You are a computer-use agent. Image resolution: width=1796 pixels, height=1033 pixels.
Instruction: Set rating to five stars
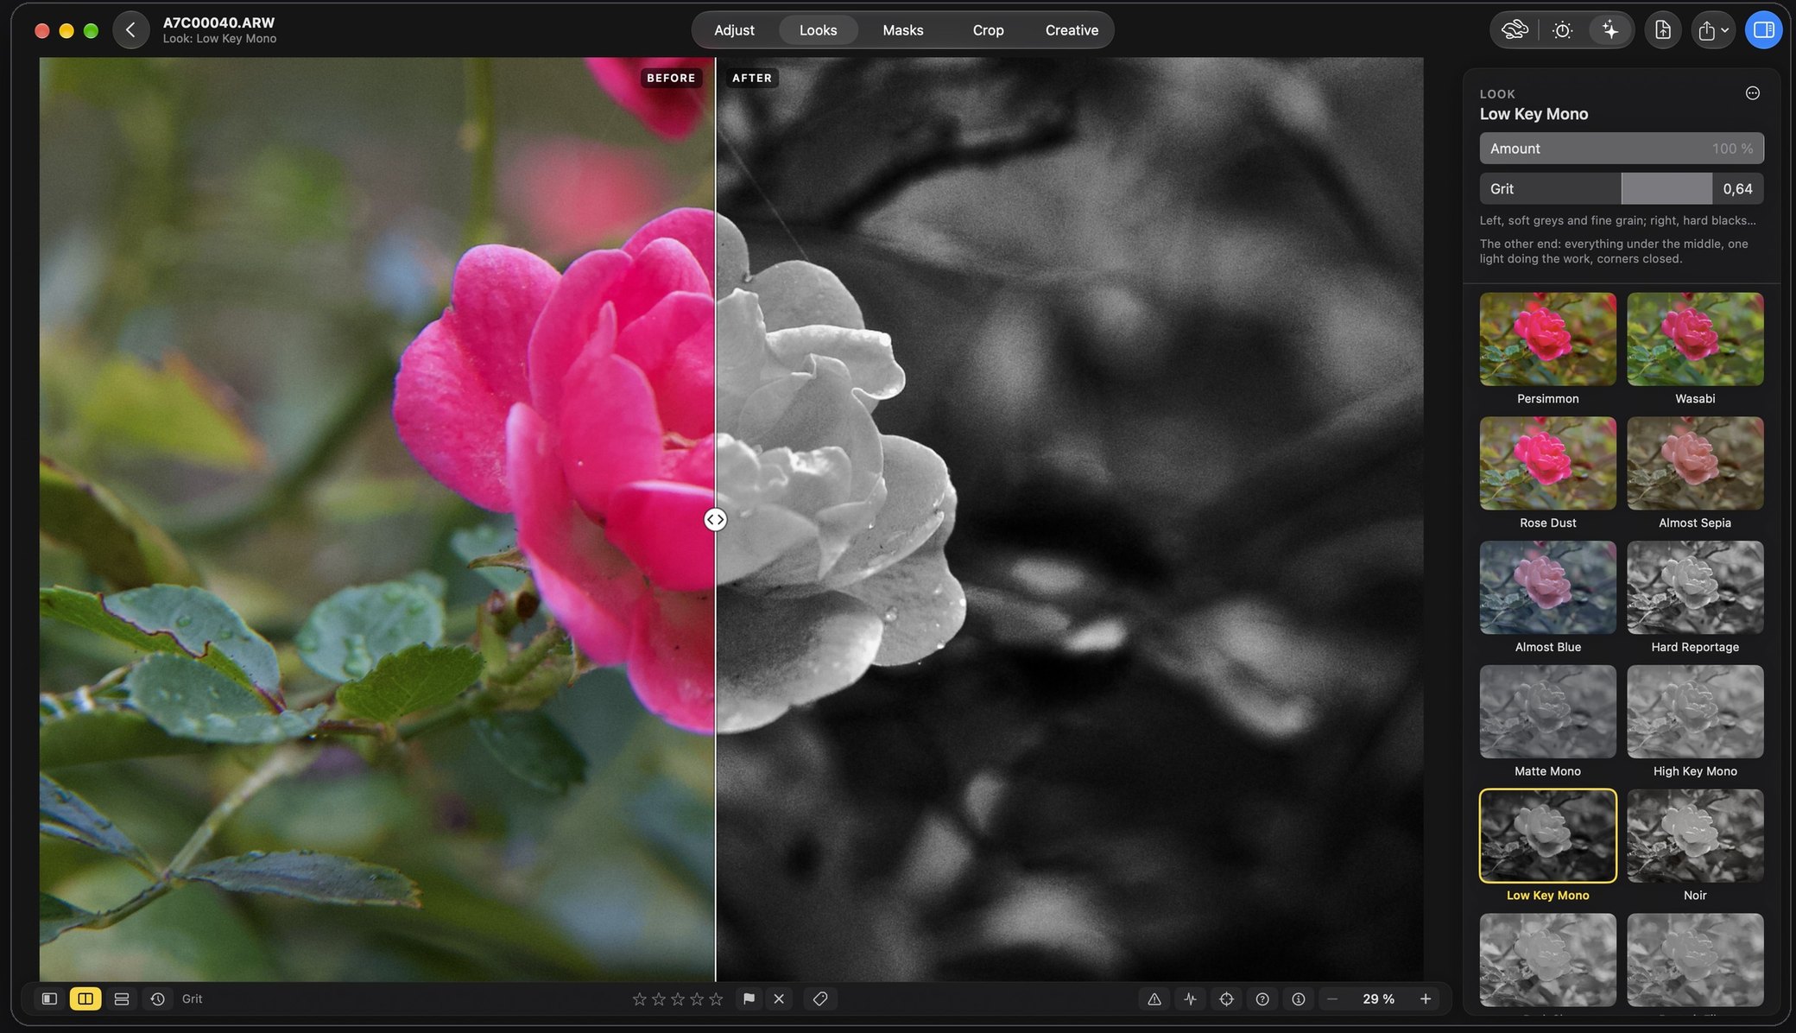tap(716, 998)
